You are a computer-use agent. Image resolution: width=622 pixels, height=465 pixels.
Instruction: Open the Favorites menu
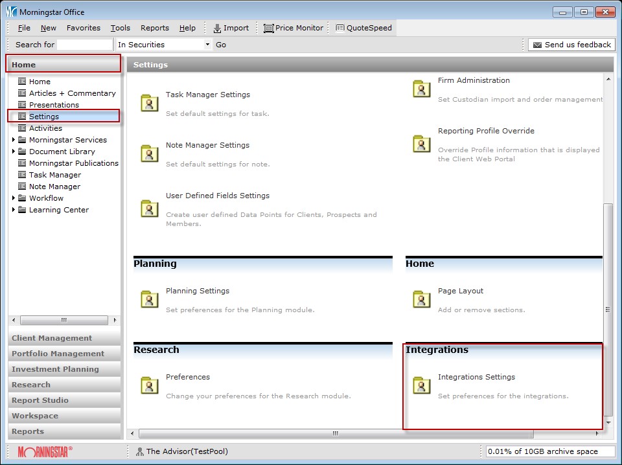click(x=83, y=28)
